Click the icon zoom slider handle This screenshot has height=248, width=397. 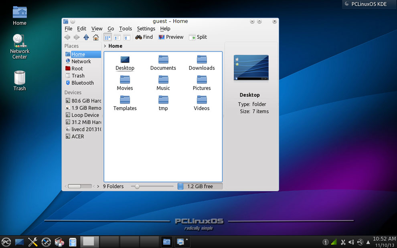point(137,187)
